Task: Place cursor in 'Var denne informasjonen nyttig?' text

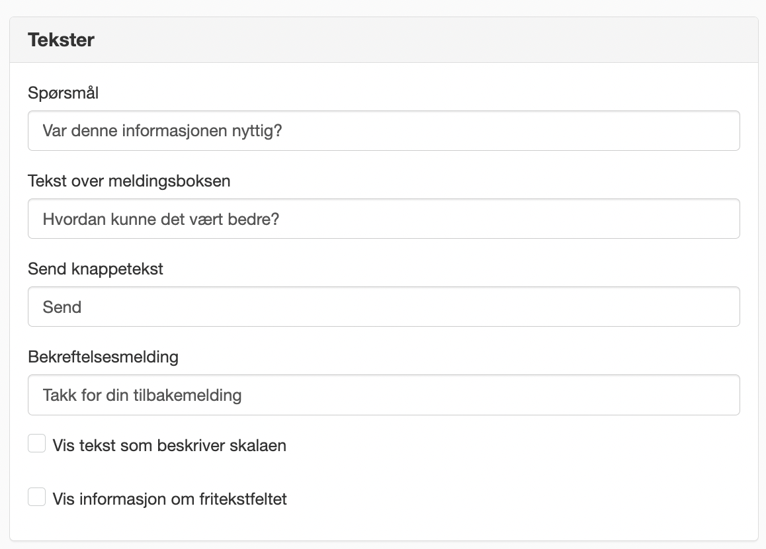Action: (162, 131)
